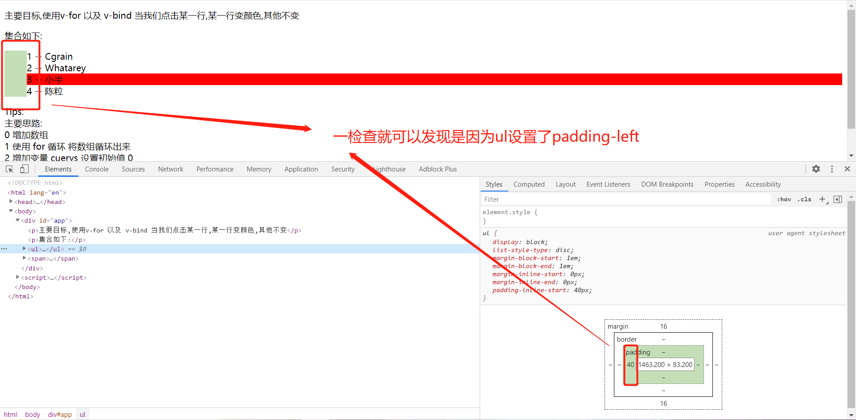This screenshot has width=856, height=420.
Task: Click the element.style rule block
Action: pos(663,216)
